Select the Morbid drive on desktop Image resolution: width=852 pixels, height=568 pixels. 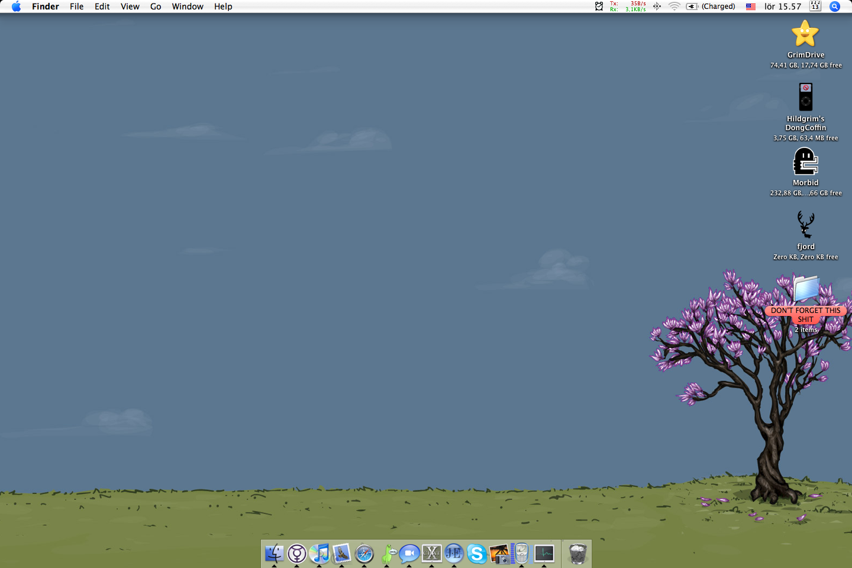(x=805, y=162)
